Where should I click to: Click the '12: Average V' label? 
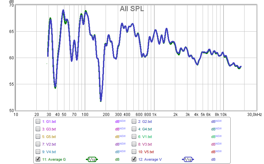tap(150, 159)
